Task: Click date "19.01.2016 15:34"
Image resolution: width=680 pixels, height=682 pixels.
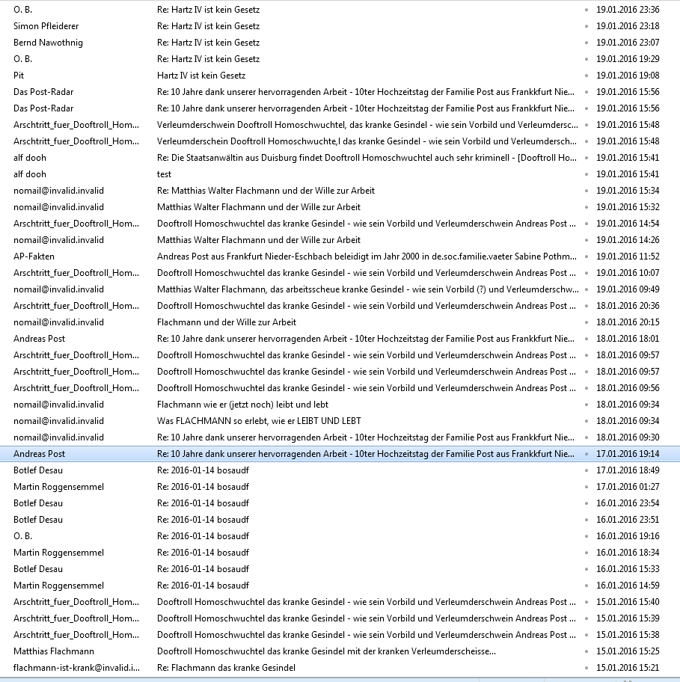Action: 628,191
